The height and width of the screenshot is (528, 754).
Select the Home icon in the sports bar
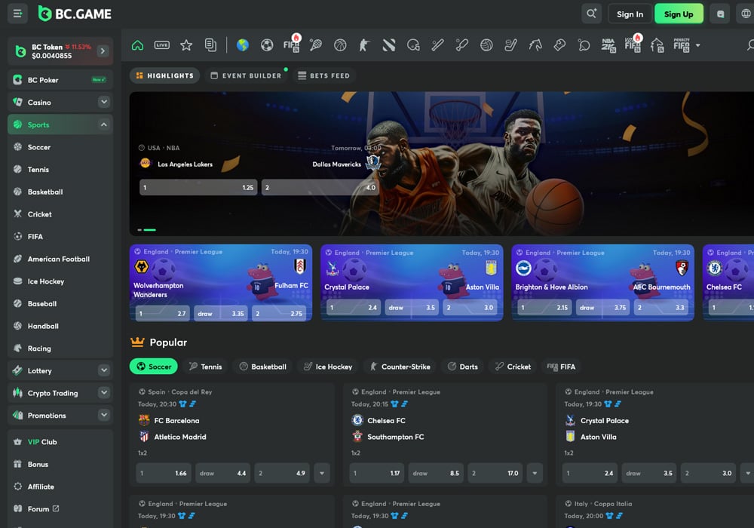137,45
